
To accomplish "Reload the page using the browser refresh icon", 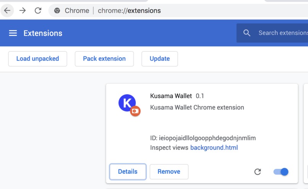I will 38,10.
